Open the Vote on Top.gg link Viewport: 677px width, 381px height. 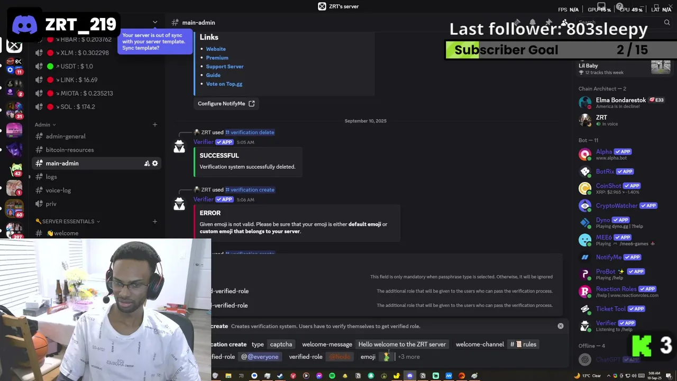(224, 84)
